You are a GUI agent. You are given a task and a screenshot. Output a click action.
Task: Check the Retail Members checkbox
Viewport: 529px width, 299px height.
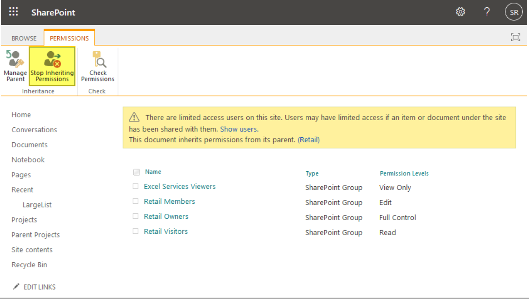click(x=135, y=202)
